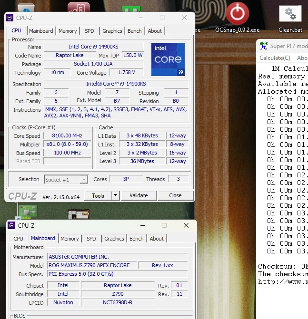Open Calculate(C) menu in Super PI

(x=275, y=58)
